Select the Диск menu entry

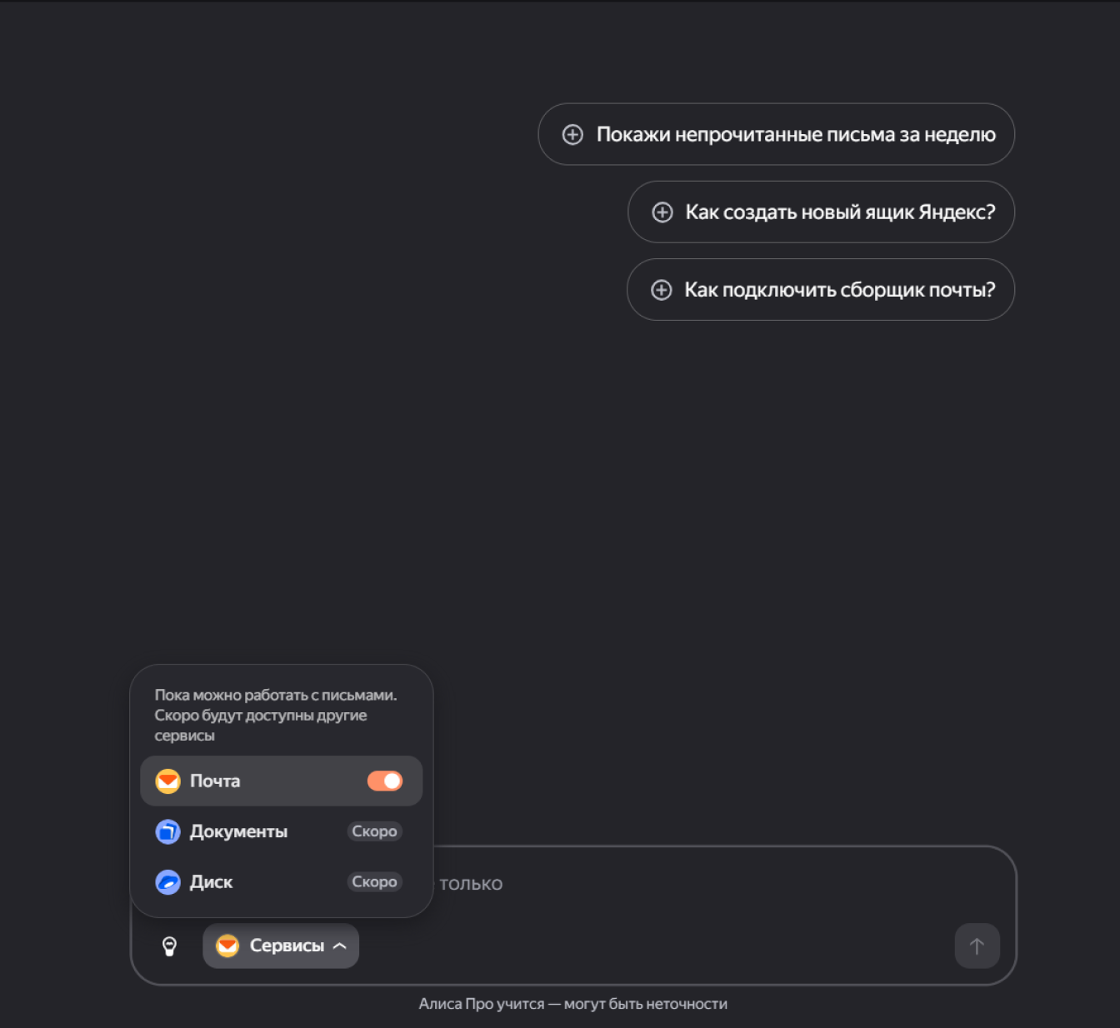coord(212,881)
